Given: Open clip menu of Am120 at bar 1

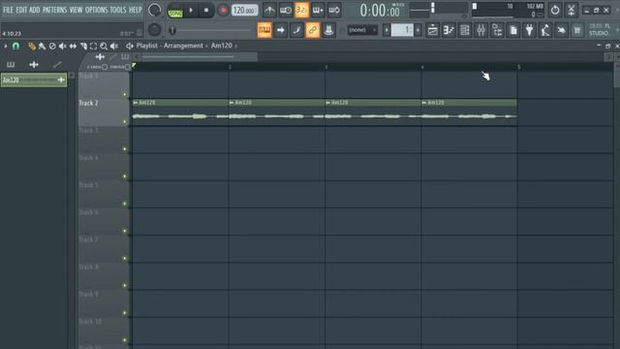Looking at the screenshot, I should (x=136, y=103).
